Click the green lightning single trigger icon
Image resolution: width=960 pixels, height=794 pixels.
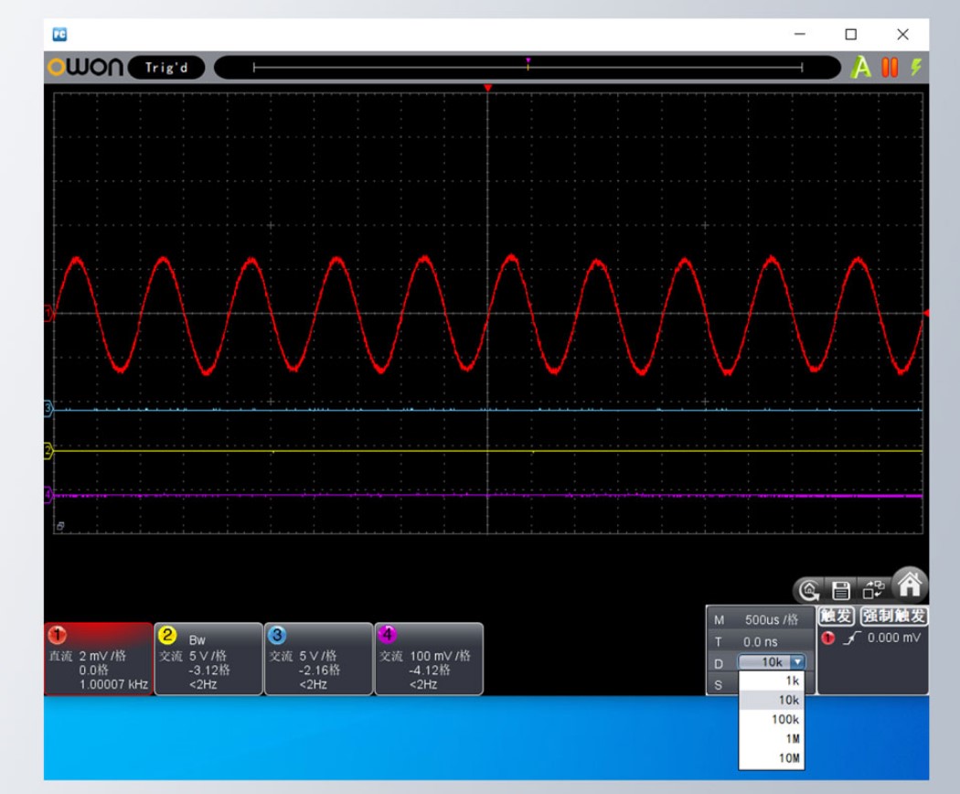(x=916, y=67)
